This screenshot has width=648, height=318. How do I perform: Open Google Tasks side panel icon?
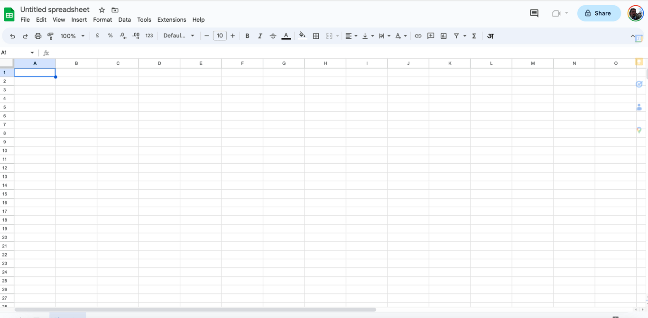pos(639,84)
